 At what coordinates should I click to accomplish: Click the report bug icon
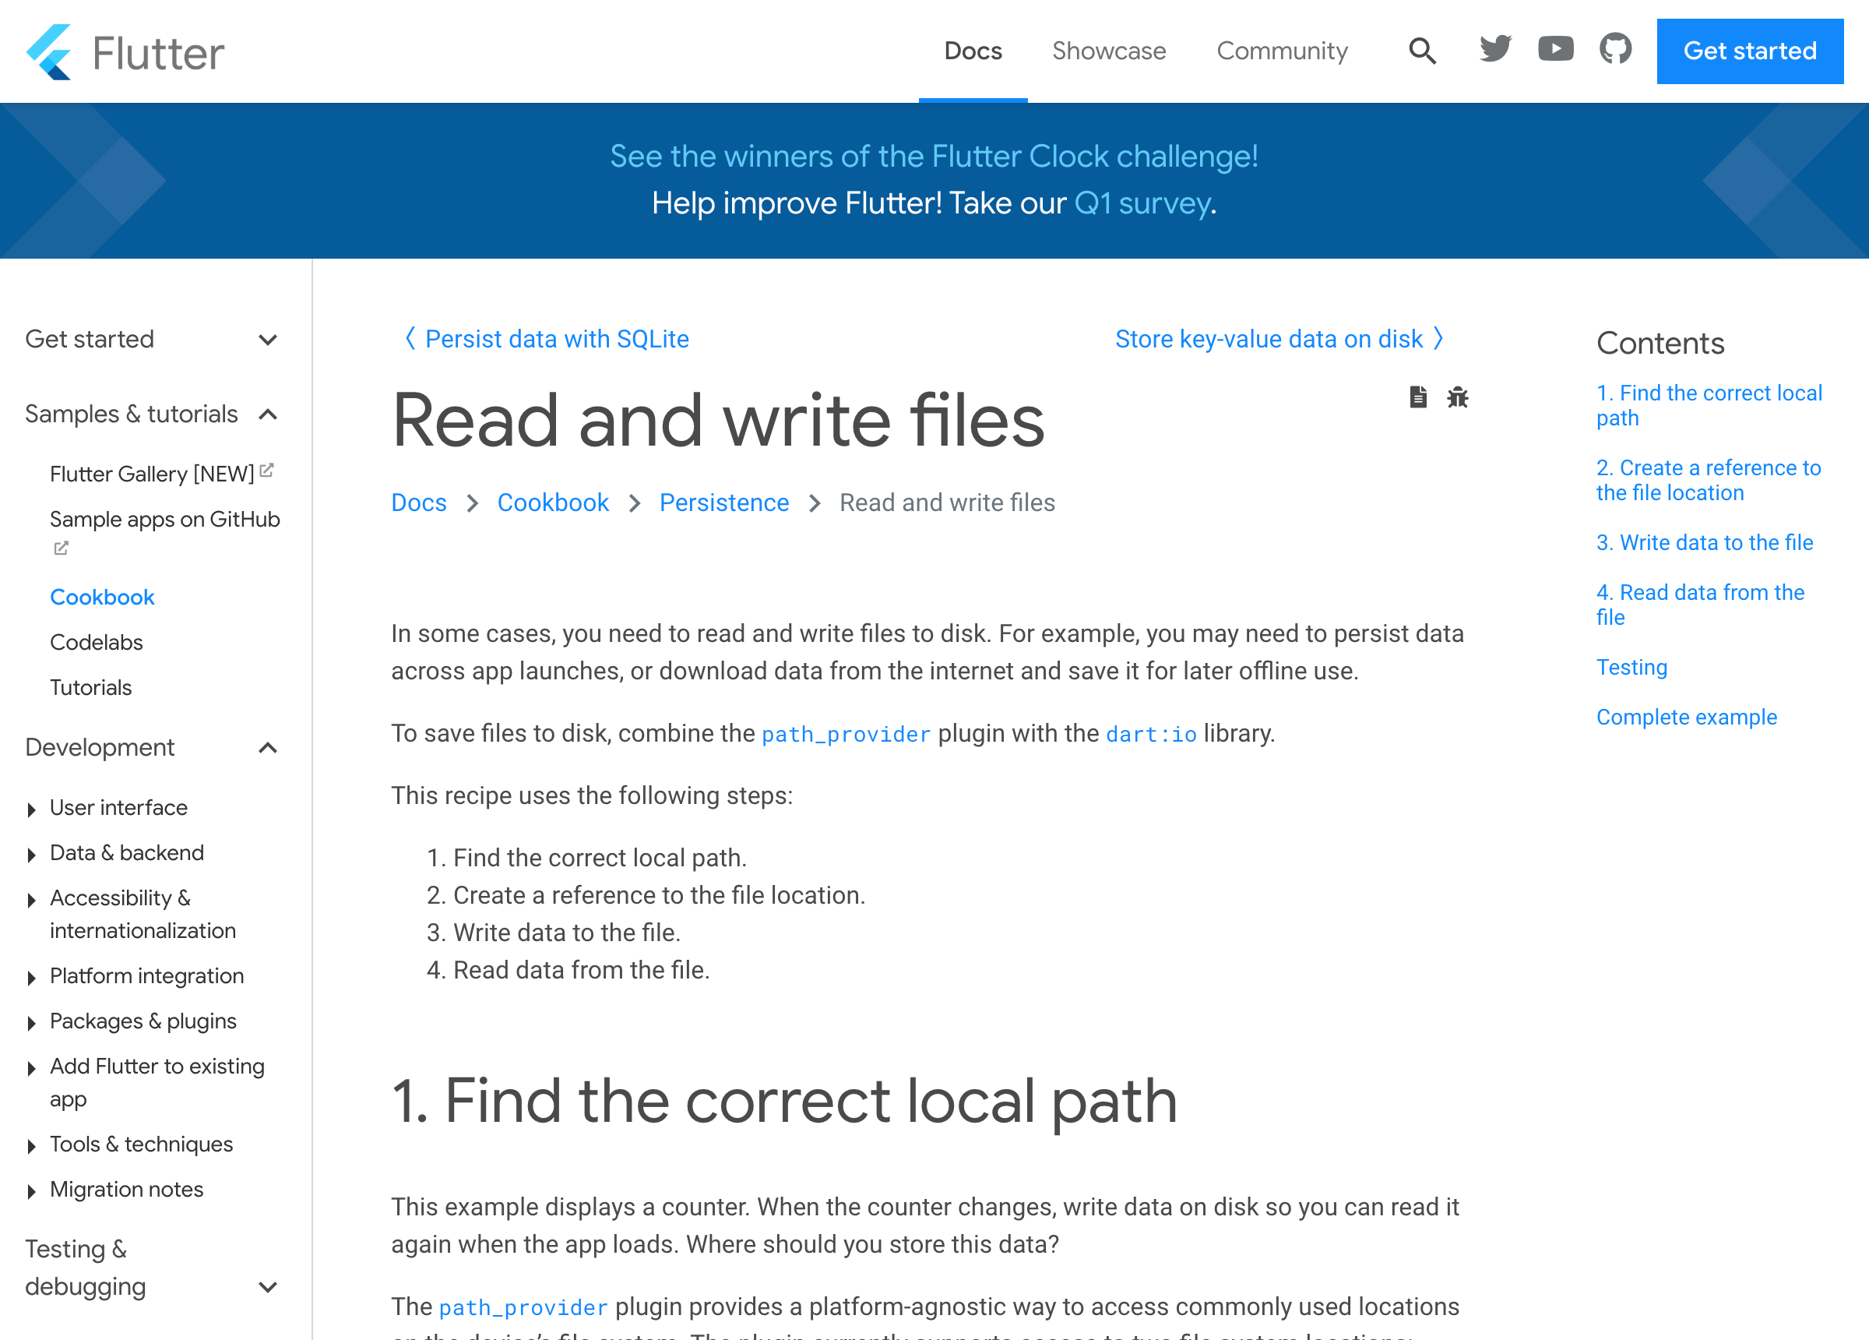point(1457,397)
